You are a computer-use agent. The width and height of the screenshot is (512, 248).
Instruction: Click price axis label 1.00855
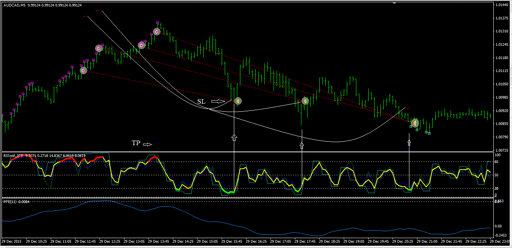pos(501,124)
